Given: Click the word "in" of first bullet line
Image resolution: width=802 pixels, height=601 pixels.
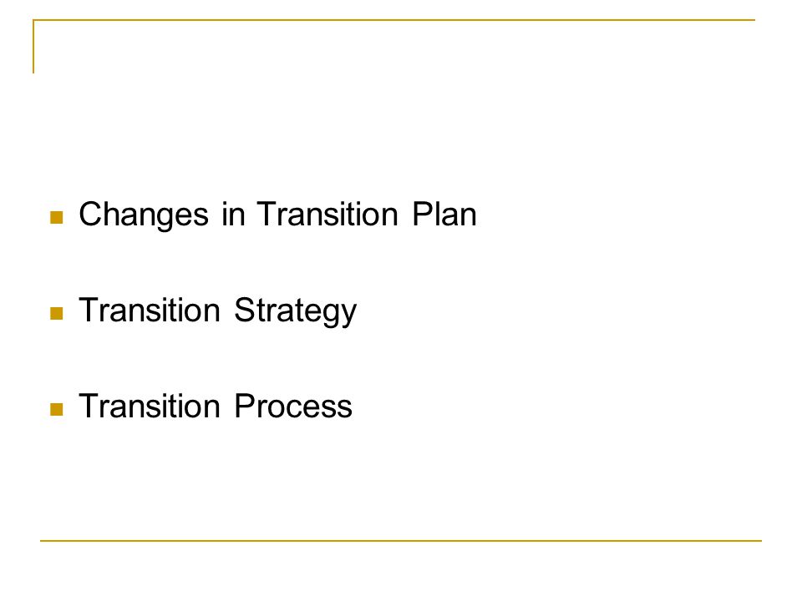Looking at the screenshot, I should tap(233, 215).
